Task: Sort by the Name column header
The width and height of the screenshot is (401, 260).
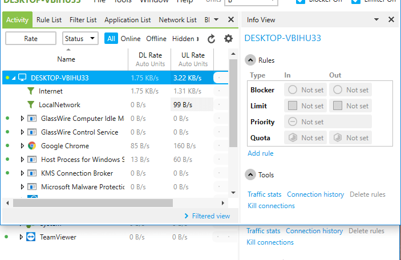Action: click(x=66, y=59)
